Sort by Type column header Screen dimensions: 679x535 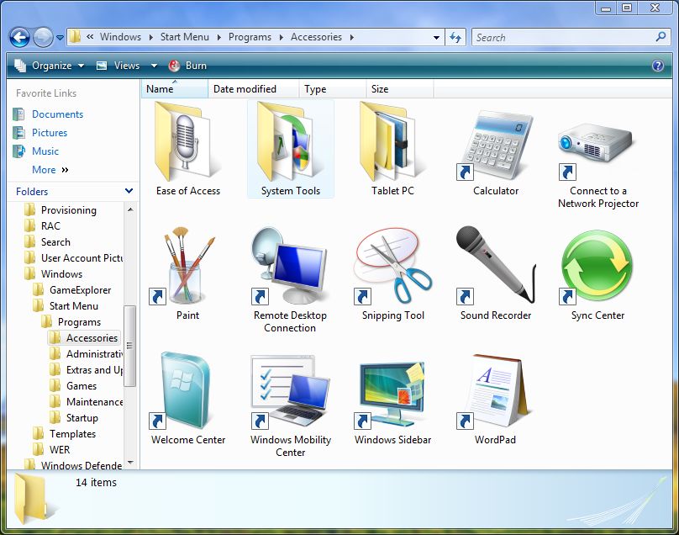coord(332,89)
